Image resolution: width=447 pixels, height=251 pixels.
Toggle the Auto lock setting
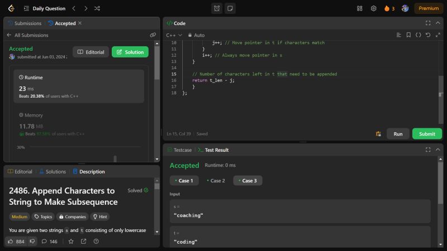196,35
